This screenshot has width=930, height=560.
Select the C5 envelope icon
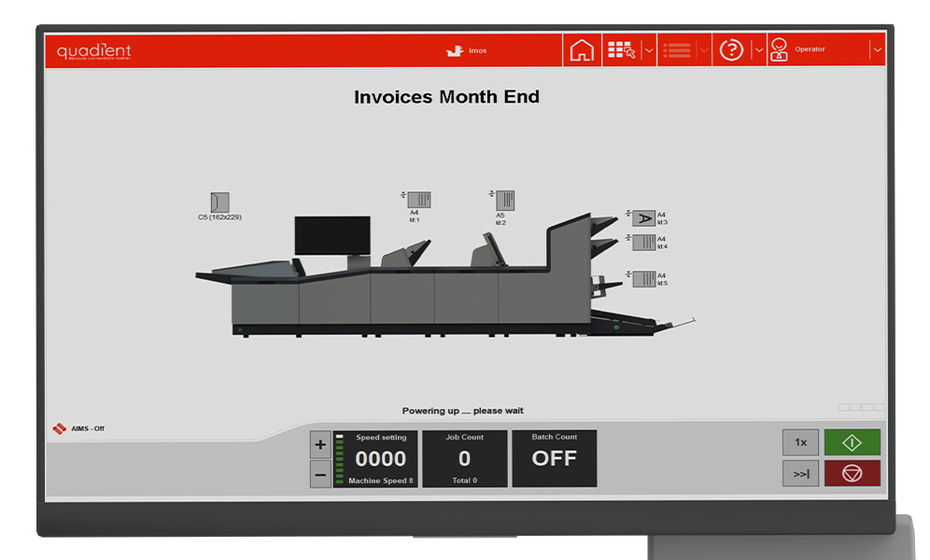(x=220, y=202)
